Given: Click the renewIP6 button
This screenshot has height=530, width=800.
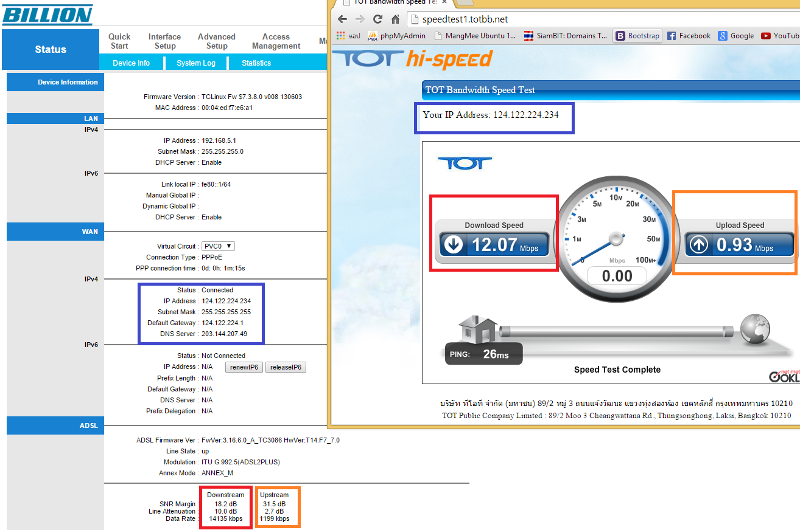Looking at the screenshot, I should [244, 367].
